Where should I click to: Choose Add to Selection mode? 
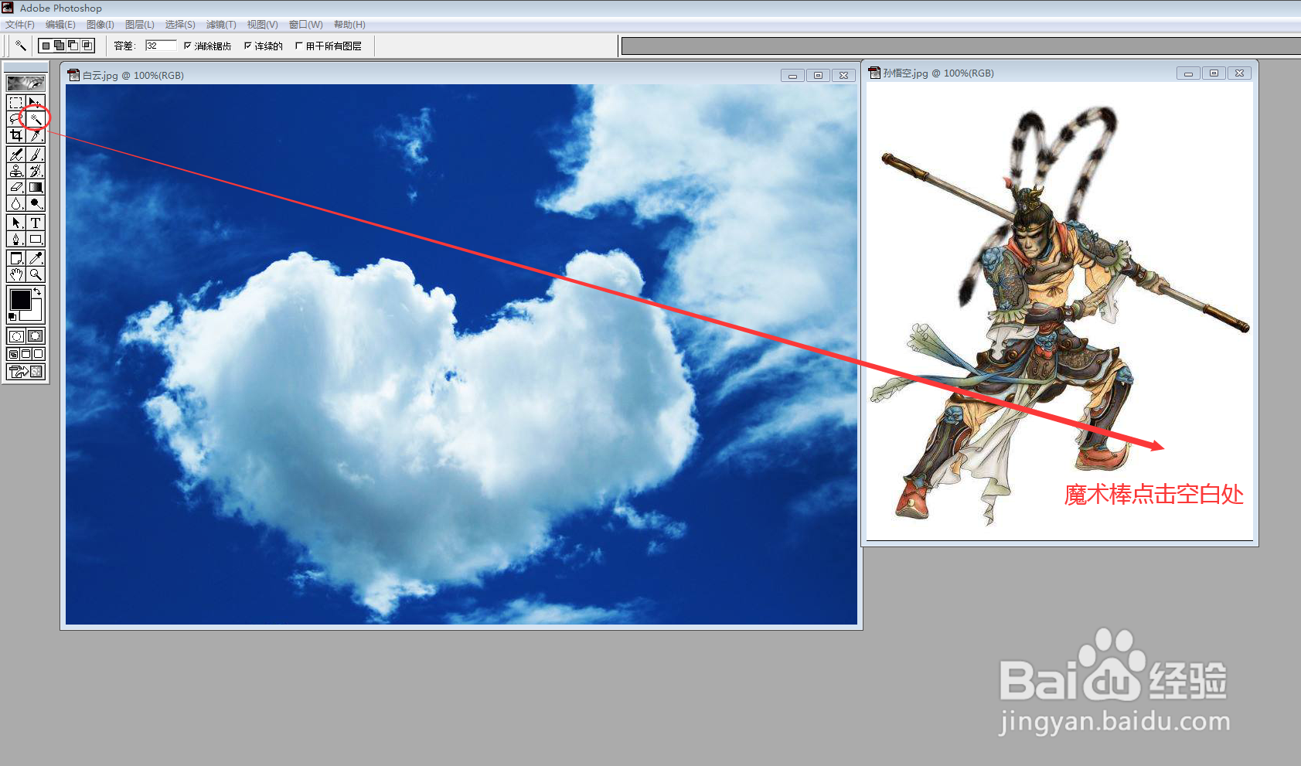[60, 46]
